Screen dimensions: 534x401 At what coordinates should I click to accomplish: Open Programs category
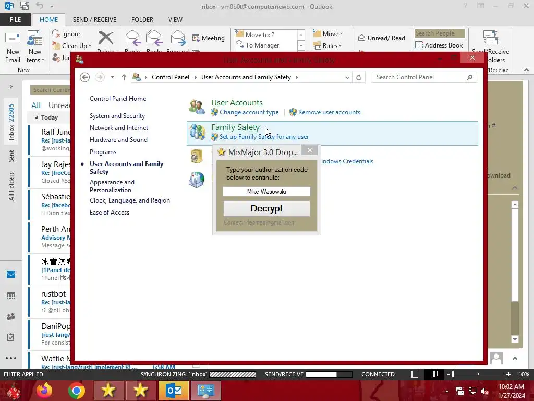[x=103, y=152]
